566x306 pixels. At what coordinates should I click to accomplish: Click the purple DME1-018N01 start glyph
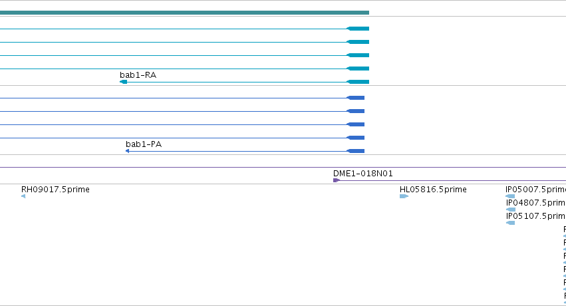(336, 180)
